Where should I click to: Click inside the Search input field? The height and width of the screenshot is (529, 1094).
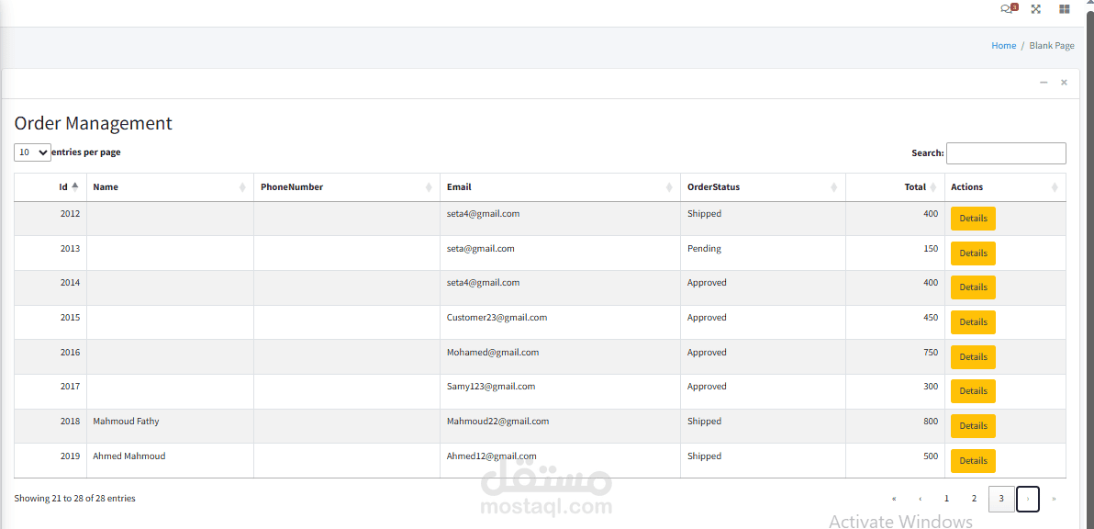[x=1005, y=152]
